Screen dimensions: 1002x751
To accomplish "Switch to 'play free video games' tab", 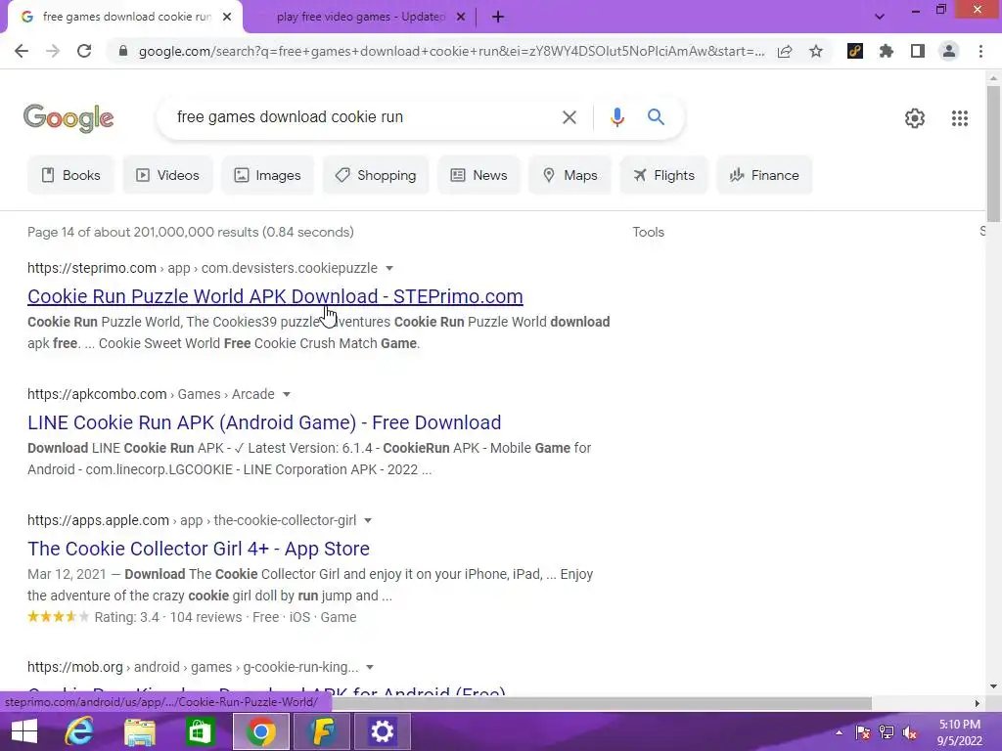I will pyautogui.click(x=360, y=18).
